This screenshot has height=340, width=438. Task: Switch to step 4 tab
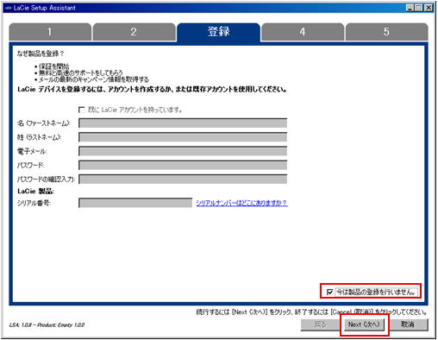[303, 32]
